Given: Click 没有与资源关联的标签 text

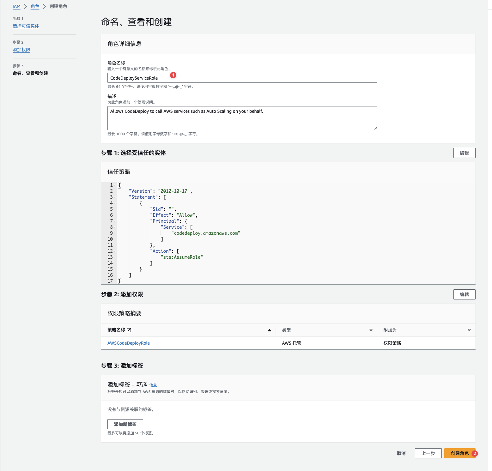Looking at the screenshot, I should [131, 409].
